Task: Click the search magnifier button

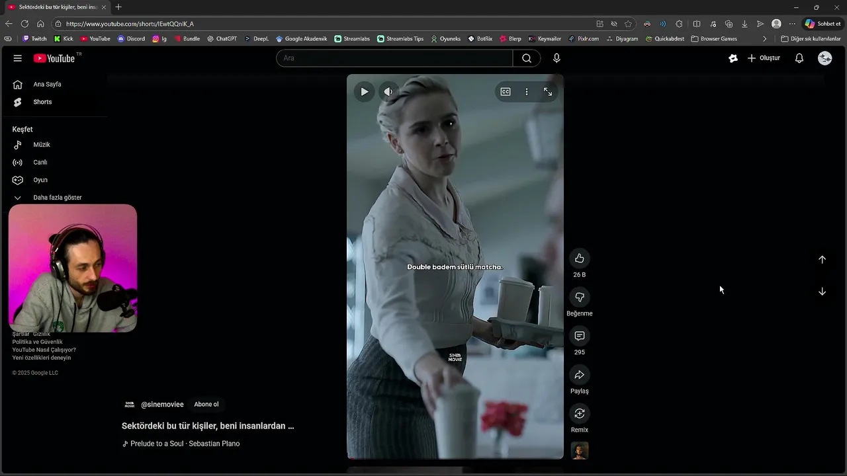Action: pyautogui.click(x=527, y=58)
